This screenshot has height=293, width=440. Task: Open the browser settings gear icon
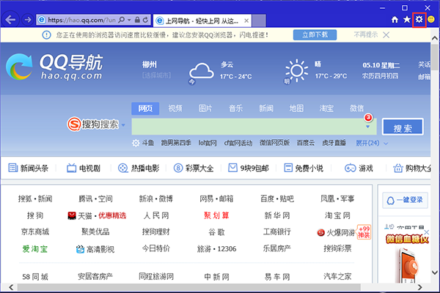419,20
